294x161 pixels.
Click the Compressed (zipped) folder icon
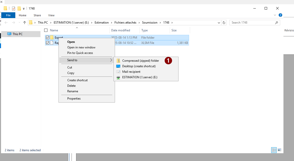pyautogui.click(x=118, y=61)
